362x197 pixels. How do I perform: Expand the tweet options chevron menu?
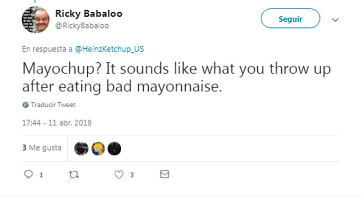(335, 20)
